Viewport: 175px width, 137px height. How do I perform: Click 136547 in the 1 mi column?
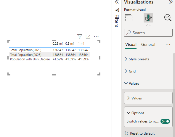(84, 50)
